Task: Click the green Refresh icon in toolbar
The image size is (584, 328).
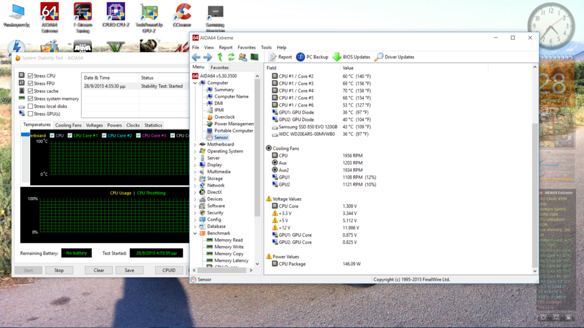Action: 231,57
